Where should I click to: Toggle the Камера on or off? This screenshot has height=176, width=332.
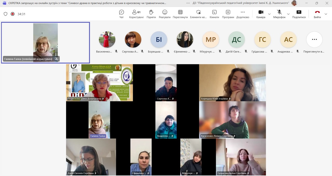click(261, 14)
